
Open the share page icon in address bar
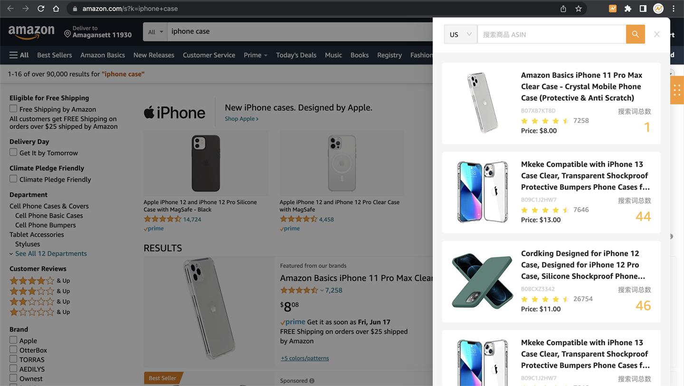point(563,9)
